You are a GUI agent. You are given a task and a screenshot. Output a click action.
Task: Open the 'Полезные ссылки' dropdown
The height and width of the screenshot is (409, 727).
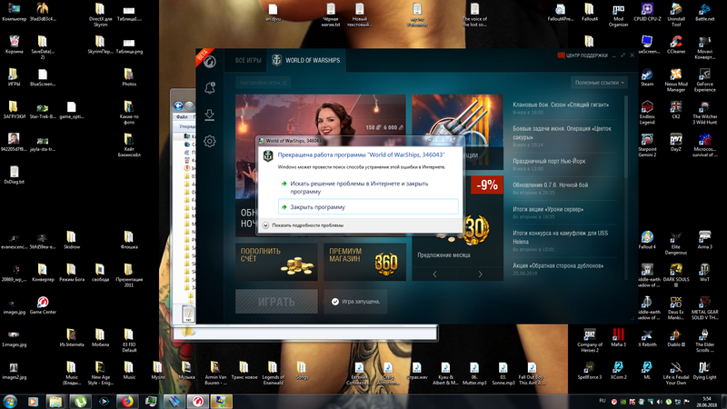pyautogui.click(x=598, y=83)
